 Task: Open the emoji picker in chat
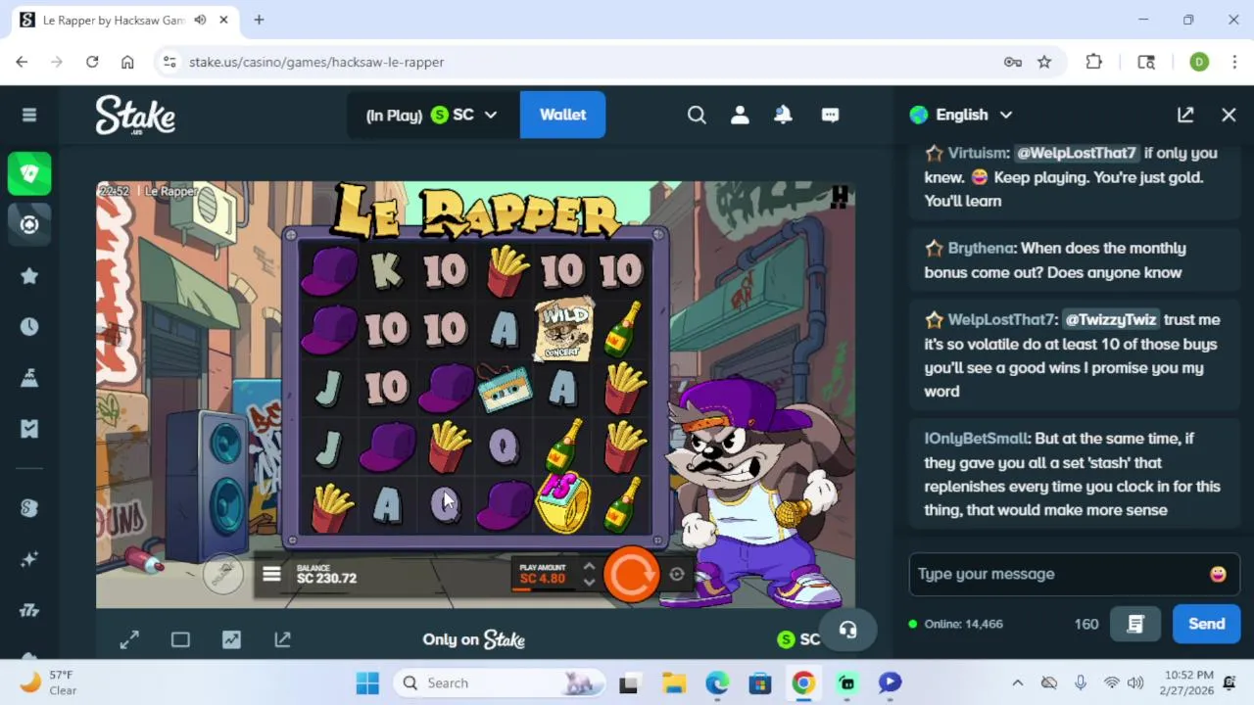[x=1218, y=574]
